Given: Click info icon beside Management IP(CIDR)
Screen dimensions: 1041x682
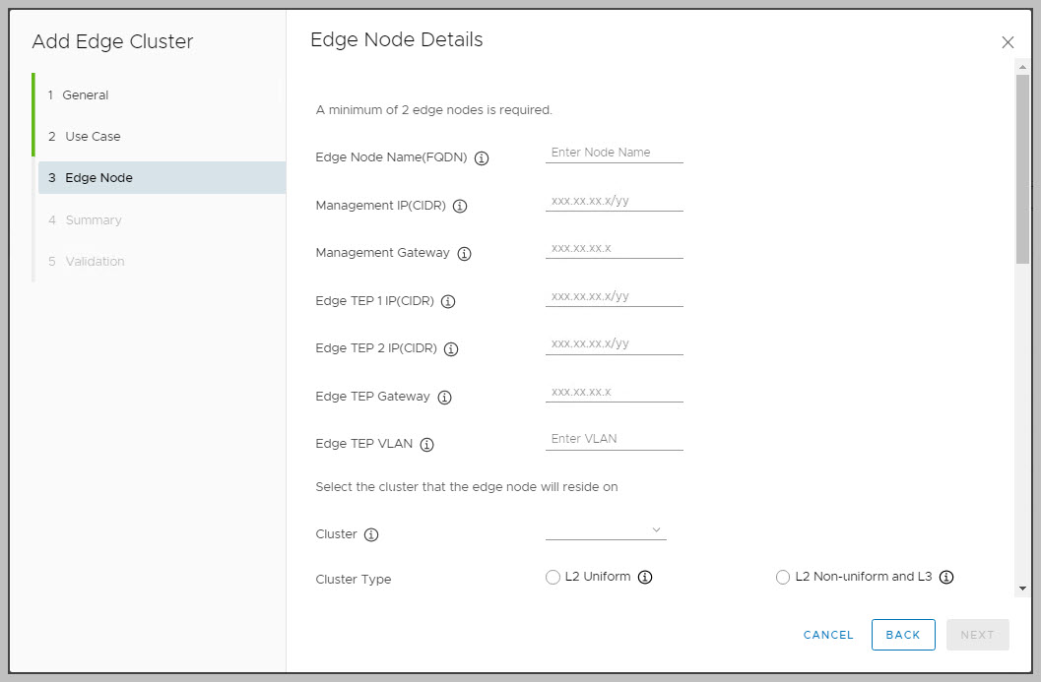Looking at the screenshot, I should (x=460, y=207).
